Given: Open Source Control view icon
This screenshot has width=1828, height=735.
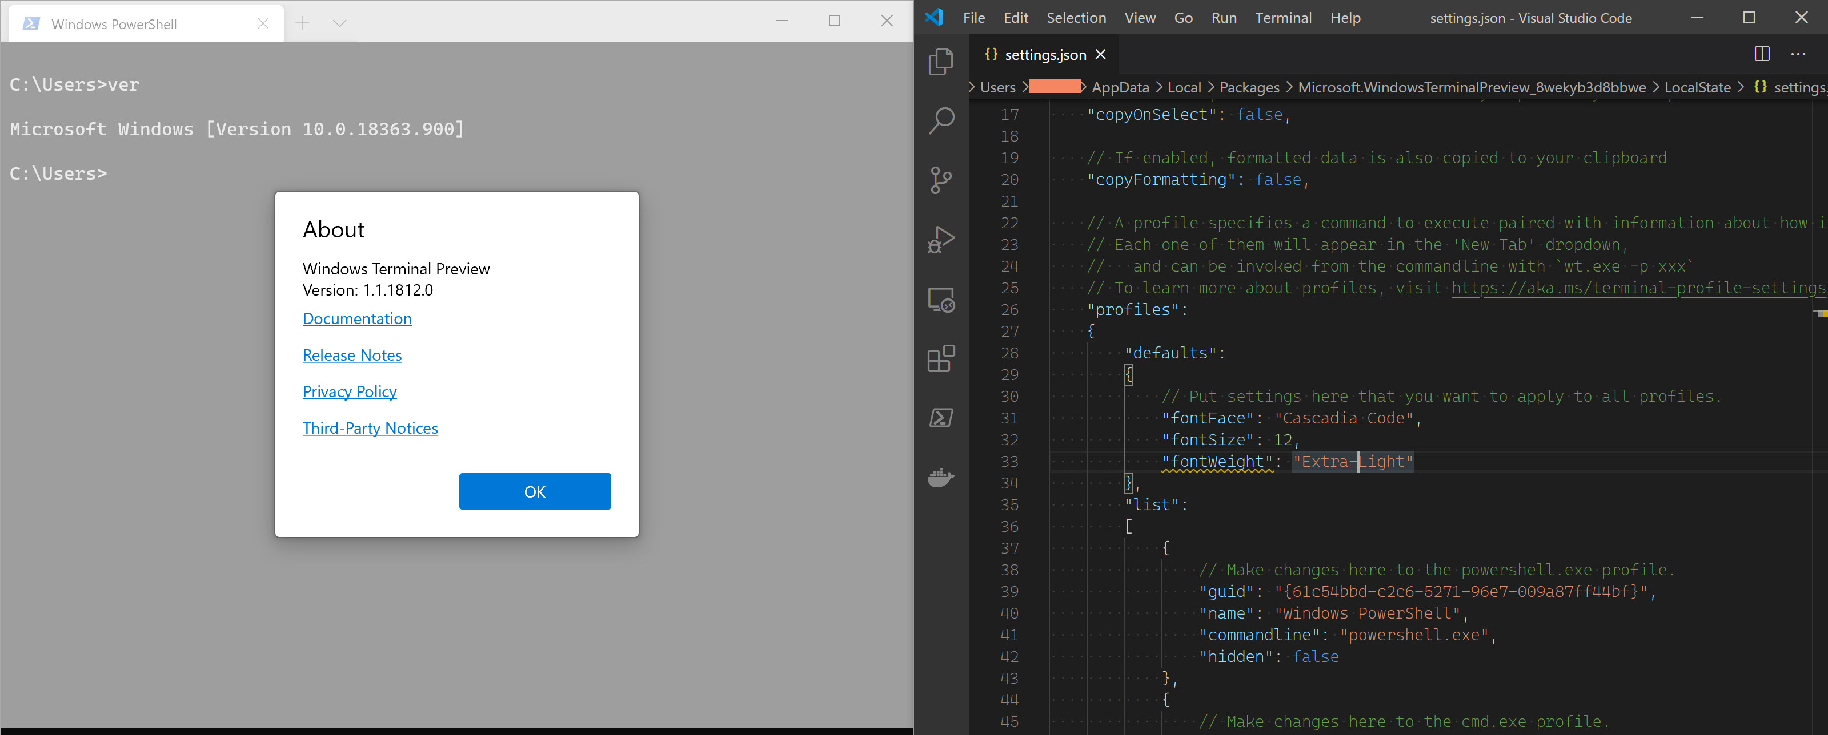Looking at the screenshot, I should [x=941, y=180].
